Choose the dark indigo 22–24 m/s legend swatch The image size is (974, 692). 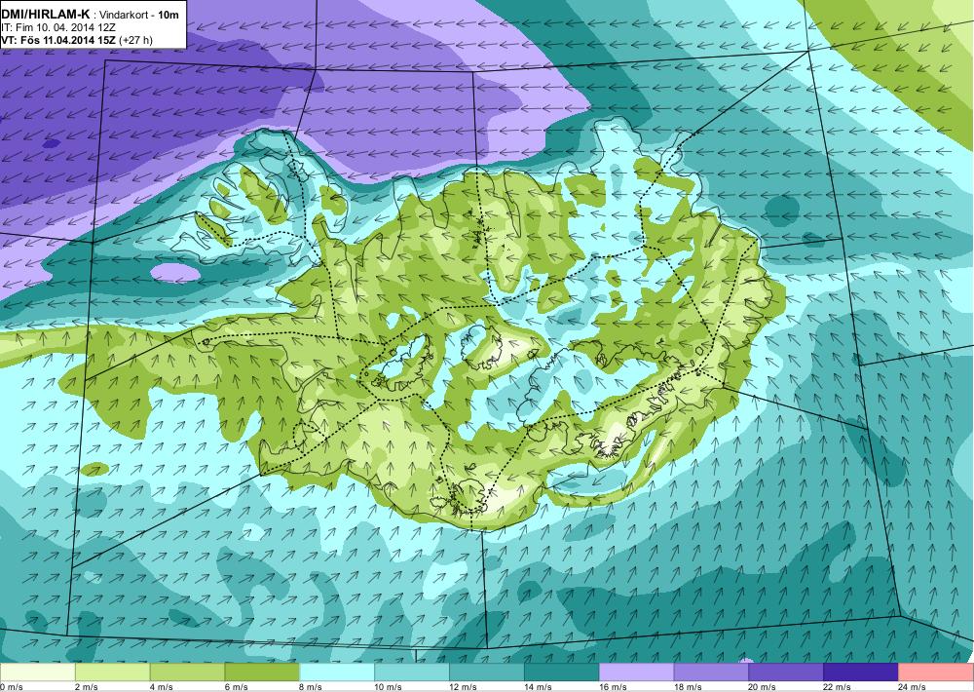click(861, 673)
